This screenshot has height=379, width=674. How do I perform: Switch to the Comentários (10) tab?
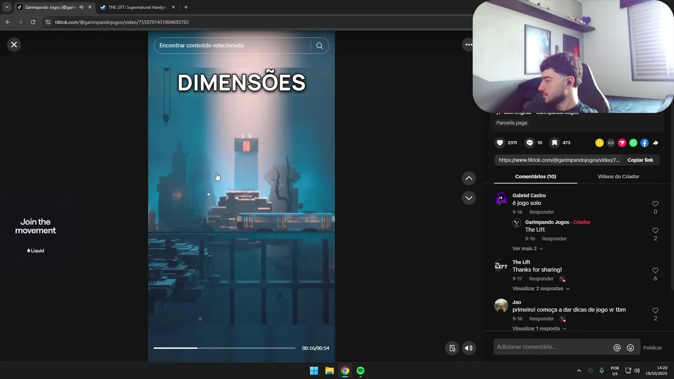pos(536,176)
